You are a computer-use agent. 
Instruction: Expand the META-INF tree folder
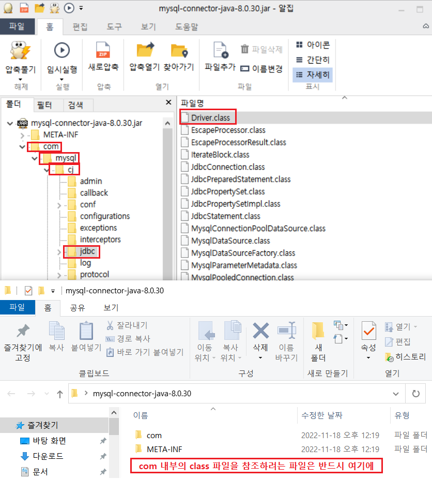[22, 135]
